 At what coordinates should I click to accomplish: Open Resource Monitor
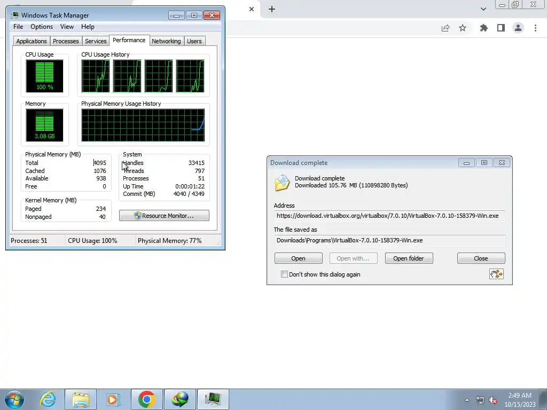click(164, 216)
